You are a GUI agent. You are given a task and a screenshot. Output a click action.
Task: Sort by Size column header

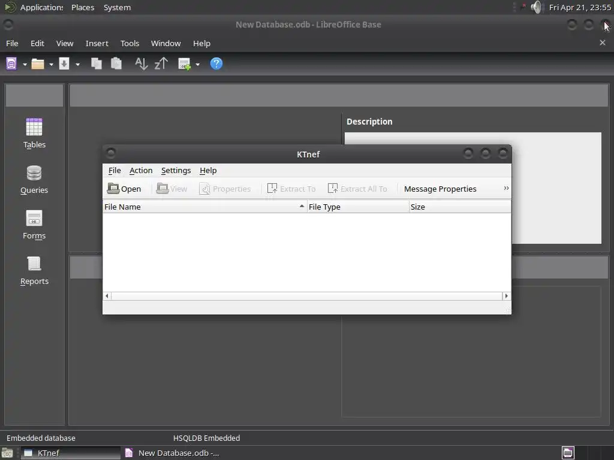click(460, 207)
